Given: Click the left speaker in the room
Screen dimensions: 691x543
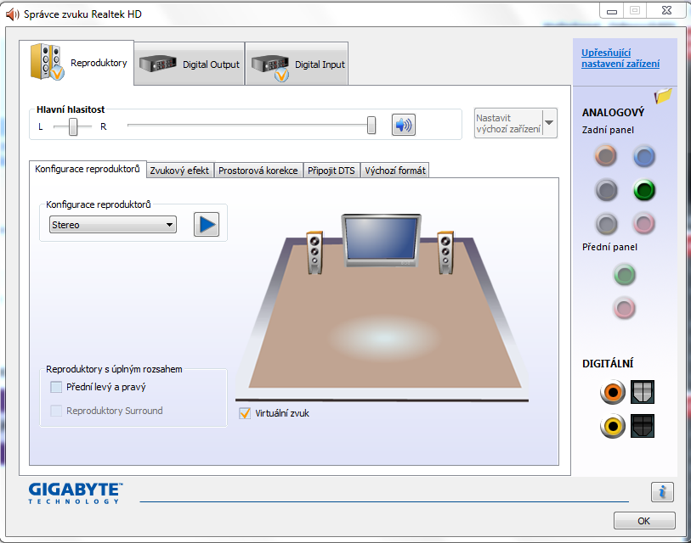Looking at the screenshot, I should [314, 253].
